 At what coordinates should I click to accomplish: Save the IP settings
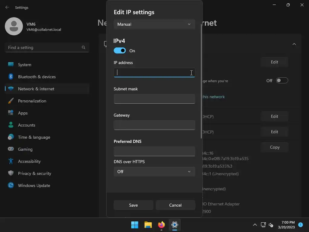(133, 205)
